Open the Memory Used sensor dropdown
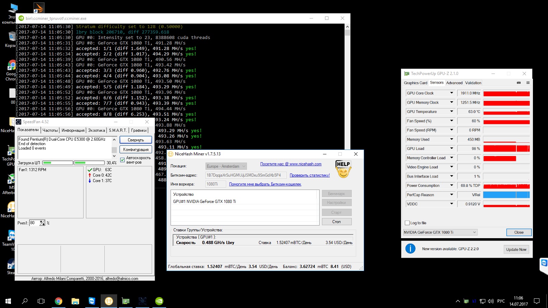 (x=451, y=139)
